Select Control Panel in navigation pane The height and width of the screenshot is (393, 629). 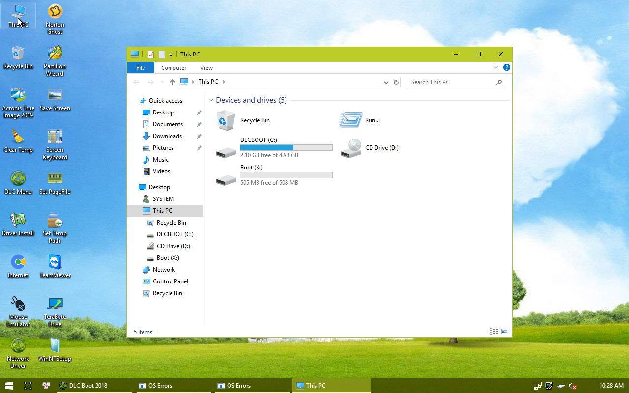click(x=165, y=281)
